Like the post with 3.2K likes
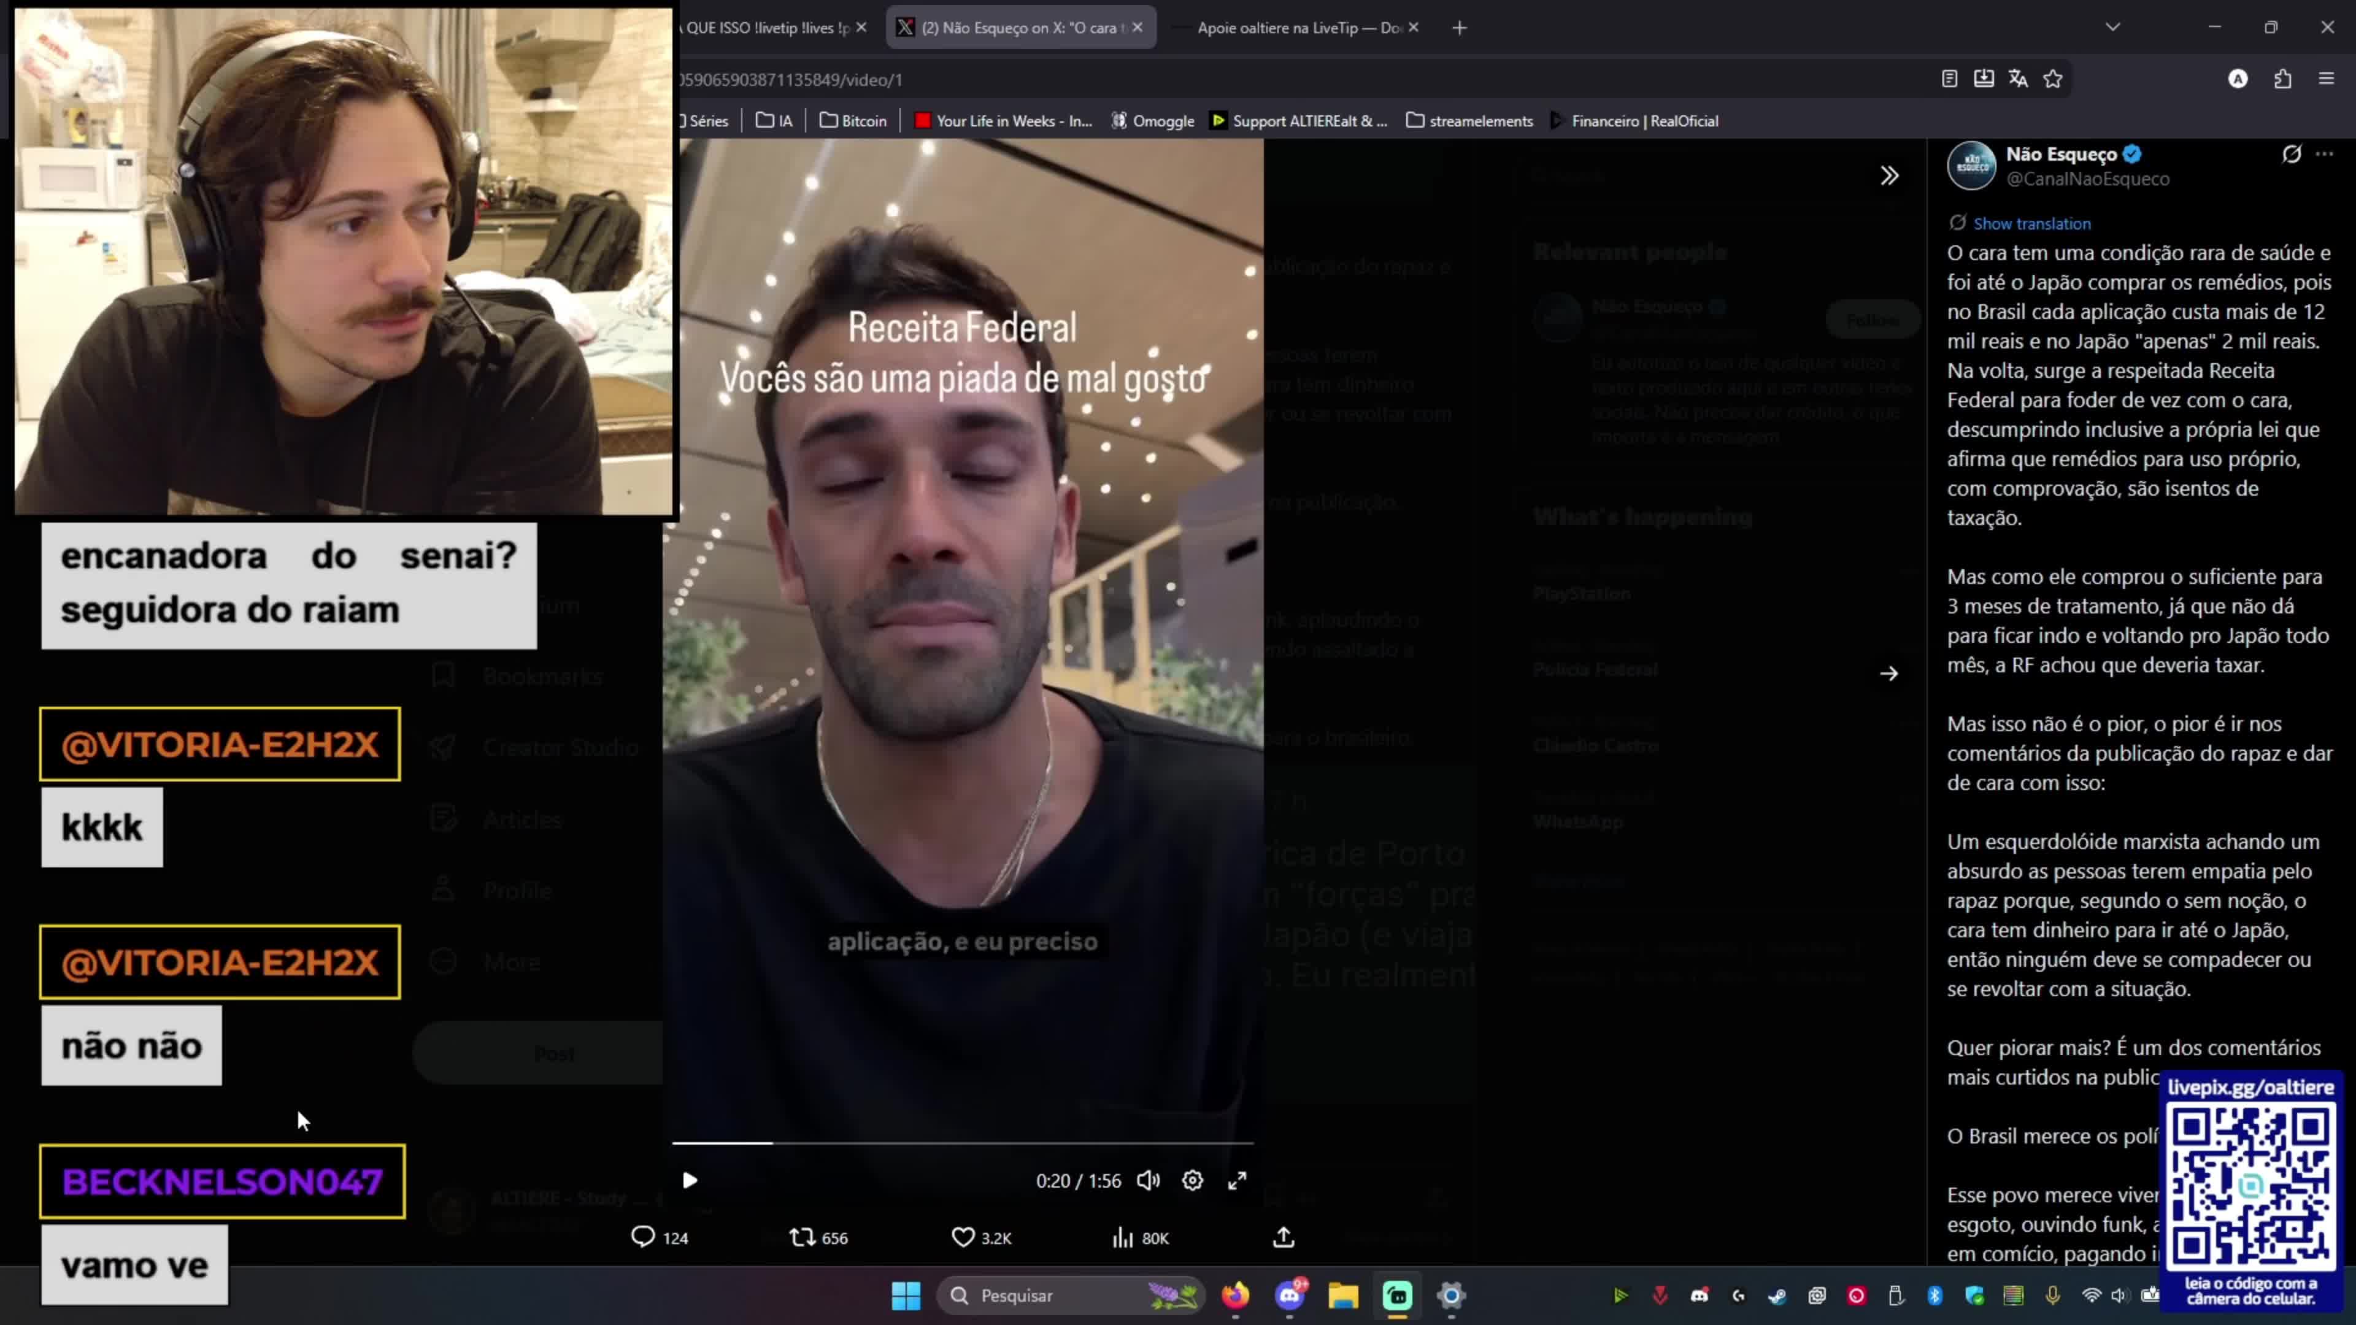 point(982,1237)
